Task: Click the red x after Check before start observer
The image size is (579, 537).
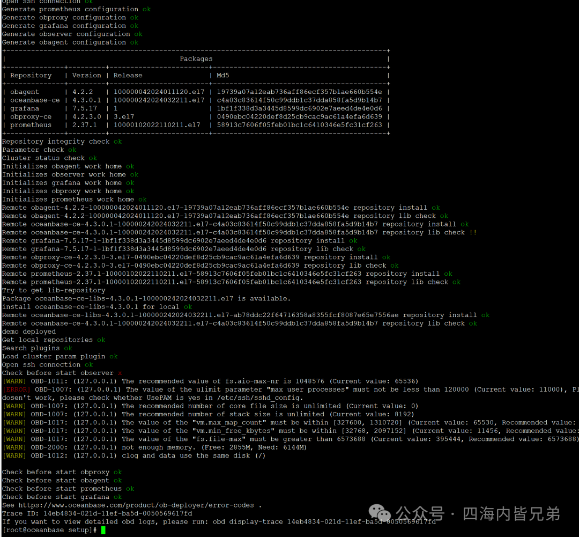Action: 120,373
